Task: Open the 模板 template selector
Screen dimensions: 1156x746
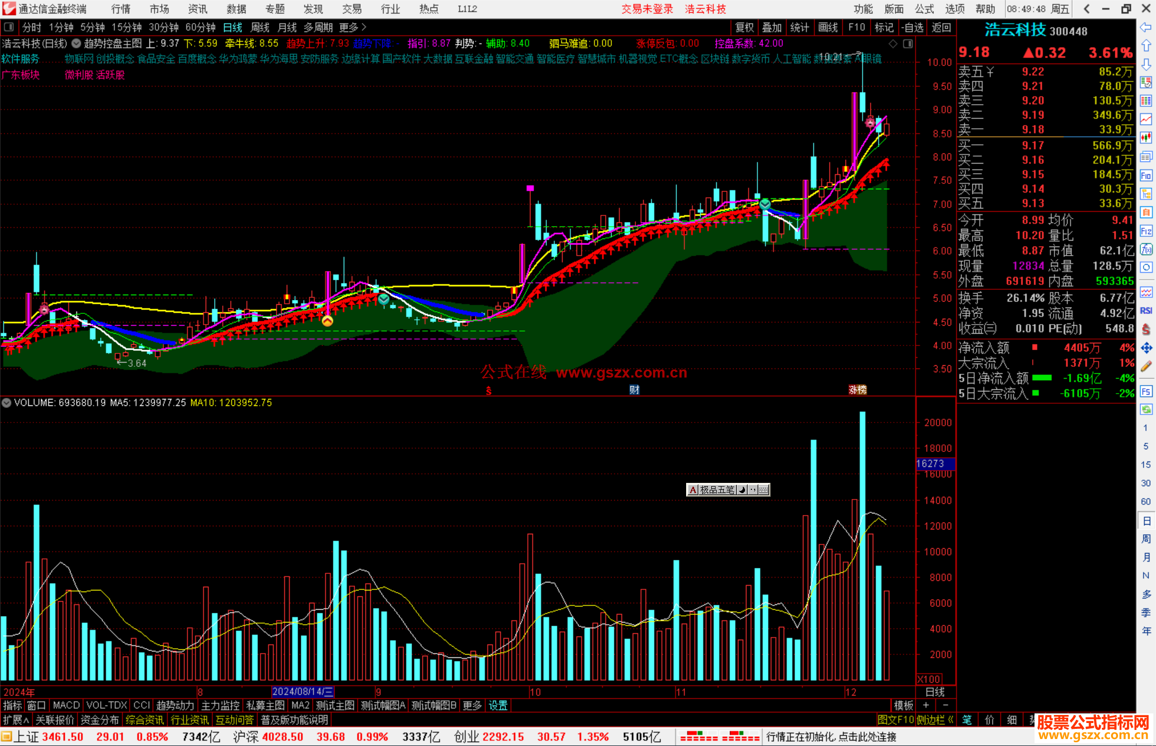Action: 903,706
